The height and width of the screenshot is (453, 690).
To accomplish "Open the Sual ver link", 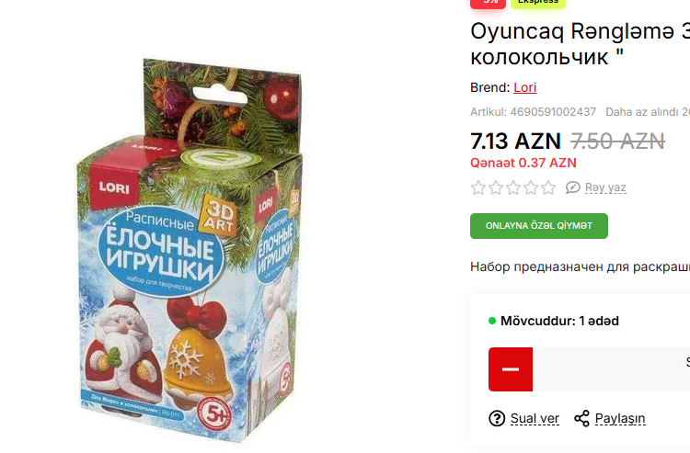I will 535,418.
